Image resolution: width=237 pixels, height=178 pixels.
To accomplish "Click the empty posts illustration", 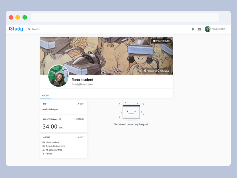I will point(131,111).
